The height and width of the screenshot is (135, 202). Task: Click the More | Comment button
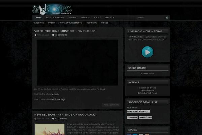coord(111,105)
